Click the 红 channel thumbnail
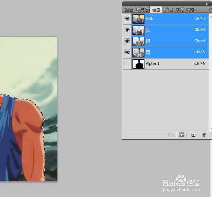212x197 pixels. pyautogui.click(x=138, y=30)
